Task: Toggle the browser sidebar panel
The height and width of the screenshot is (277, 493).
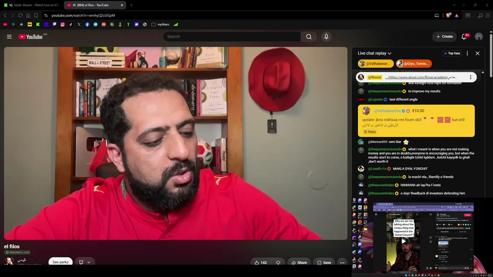Action: click(468, 15)
